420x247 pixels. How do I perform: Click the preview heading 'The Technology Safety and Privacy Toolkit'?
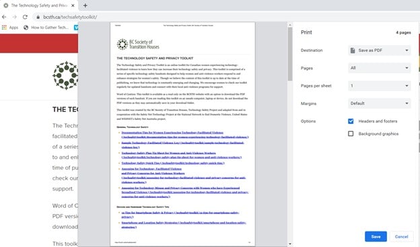tap(155, 58)
